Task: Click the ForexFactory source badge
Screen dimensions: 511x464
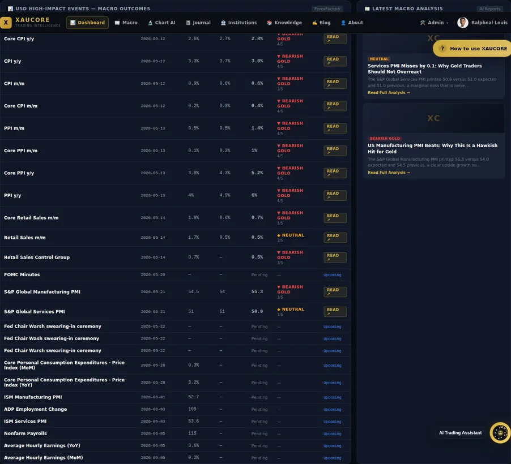Action: (327, 9)
